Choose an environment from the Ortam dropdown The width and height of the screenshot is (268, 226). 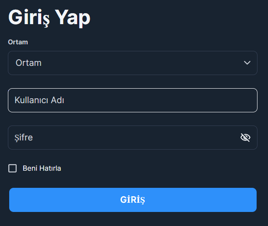(x=133, y=63)
